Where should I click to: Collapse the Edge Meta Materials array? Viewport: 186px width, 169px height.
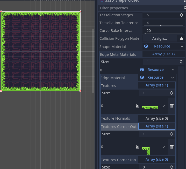pos(163,54)
